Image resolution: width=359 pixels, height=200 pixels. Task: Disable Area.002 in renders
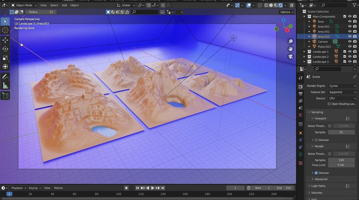(355, 32)
